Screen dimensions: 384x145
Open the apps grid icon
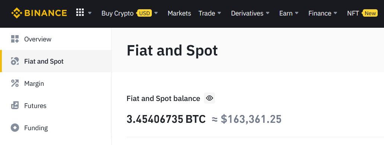[x=80, y=13]
